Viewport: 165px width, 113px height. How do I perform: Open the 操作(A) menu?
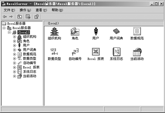[x=25, y=10]
